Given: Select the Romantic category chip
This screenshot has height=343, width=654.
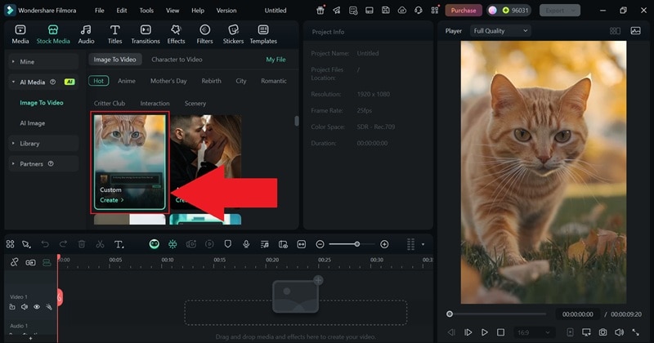Looking at the screenshot, I should 274,81.
